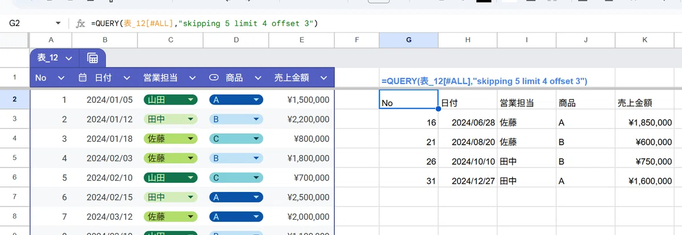The height and width of the screenshot is (235, 682).
Task: Select row 8 header
Action: [15, 216]
